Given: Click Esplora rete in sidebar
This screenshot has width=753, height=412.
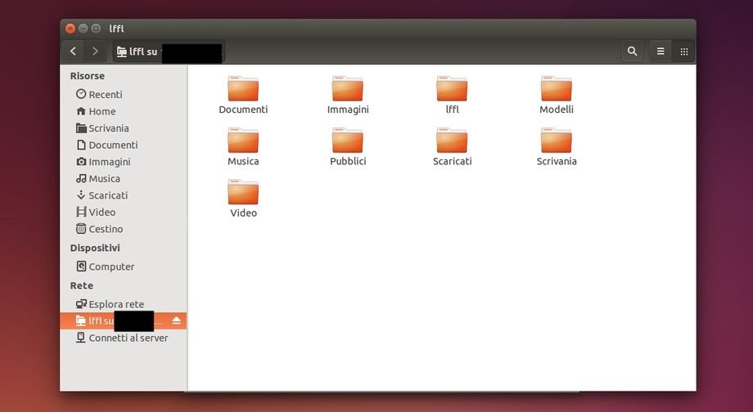Looking at the screenshot, I should click(x=115, y=304).
